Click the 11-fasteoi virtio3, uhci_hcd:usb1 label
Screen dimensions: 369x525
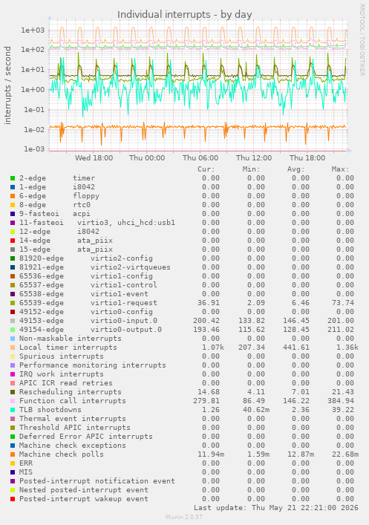(97, 223)
